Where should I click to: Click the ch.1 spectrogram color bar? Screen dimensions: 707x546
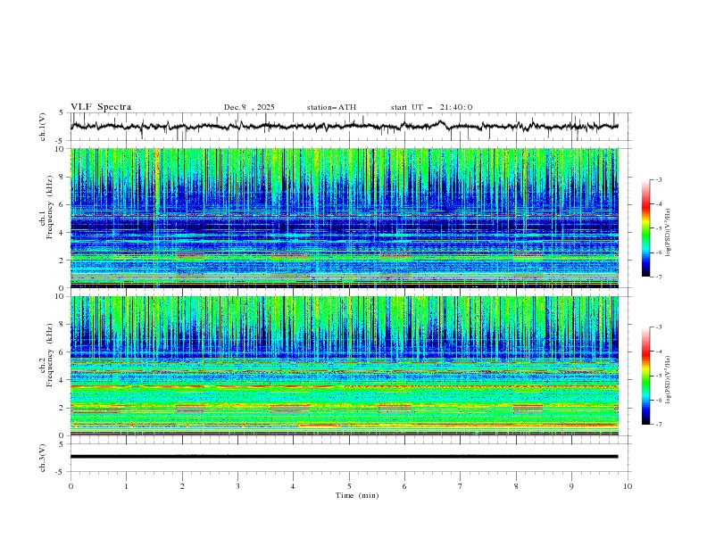pos(646,228)
